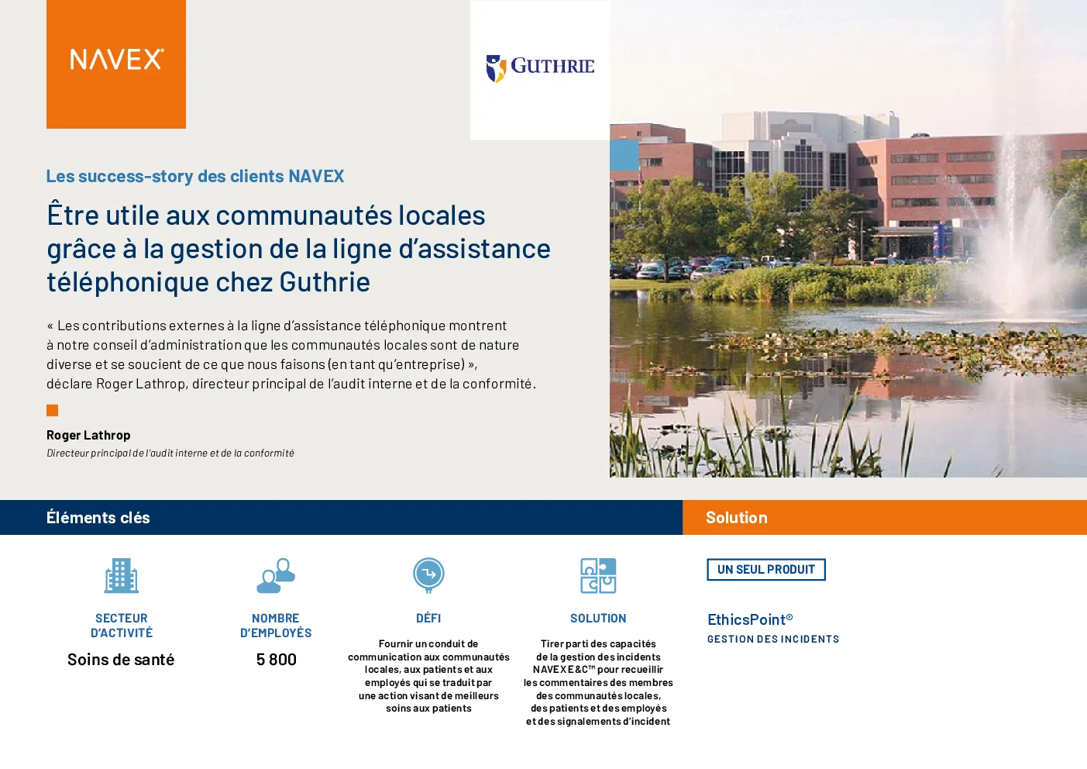The image size is (1087, 769).
Task: Click the "SECTEUR D'ACTIVITÉ" label
Action: pyautogui.click(x=122, y=626)
